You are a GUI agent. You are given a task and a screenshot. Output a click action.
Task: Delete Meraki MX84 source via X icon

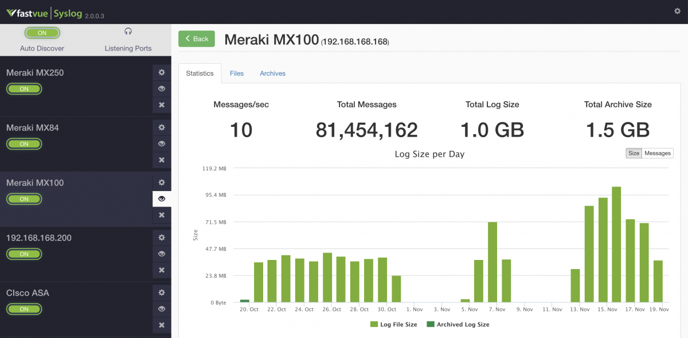161,160
